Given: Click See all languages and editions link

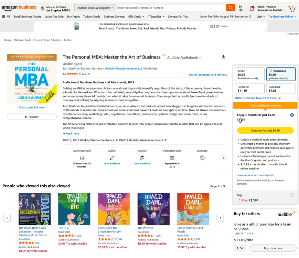Looking at the screenshot, I should point(208,75).
